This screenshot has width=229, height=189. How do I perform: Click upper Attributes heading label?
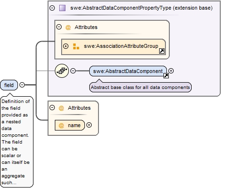[x=86, y=27]
